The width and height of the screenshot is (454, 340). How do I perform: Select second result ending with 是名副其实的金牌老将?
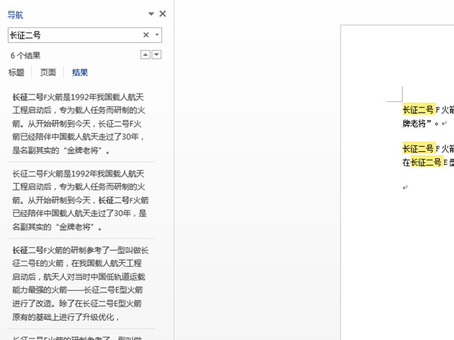(81, 200)
